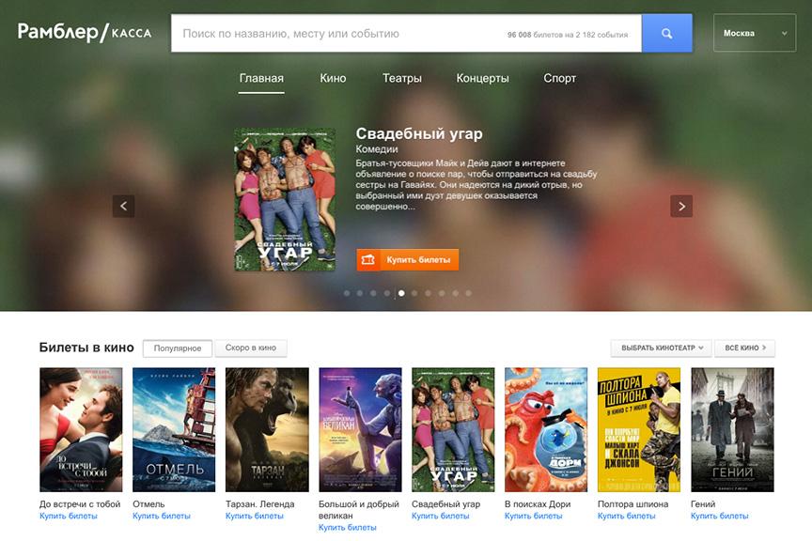Click Купить билеты link under Гений

tap(719, 517)
